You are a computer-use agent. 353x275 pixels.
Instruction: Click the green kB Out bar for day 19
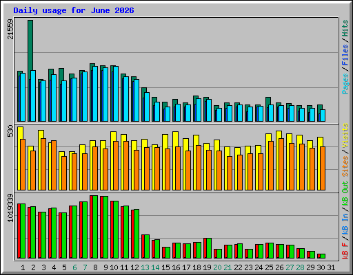(209, 248)
